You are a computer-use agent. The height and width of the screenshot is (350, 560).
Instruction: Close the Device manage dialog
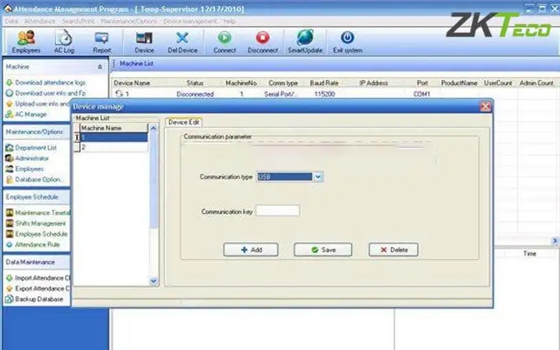(485, 106)
